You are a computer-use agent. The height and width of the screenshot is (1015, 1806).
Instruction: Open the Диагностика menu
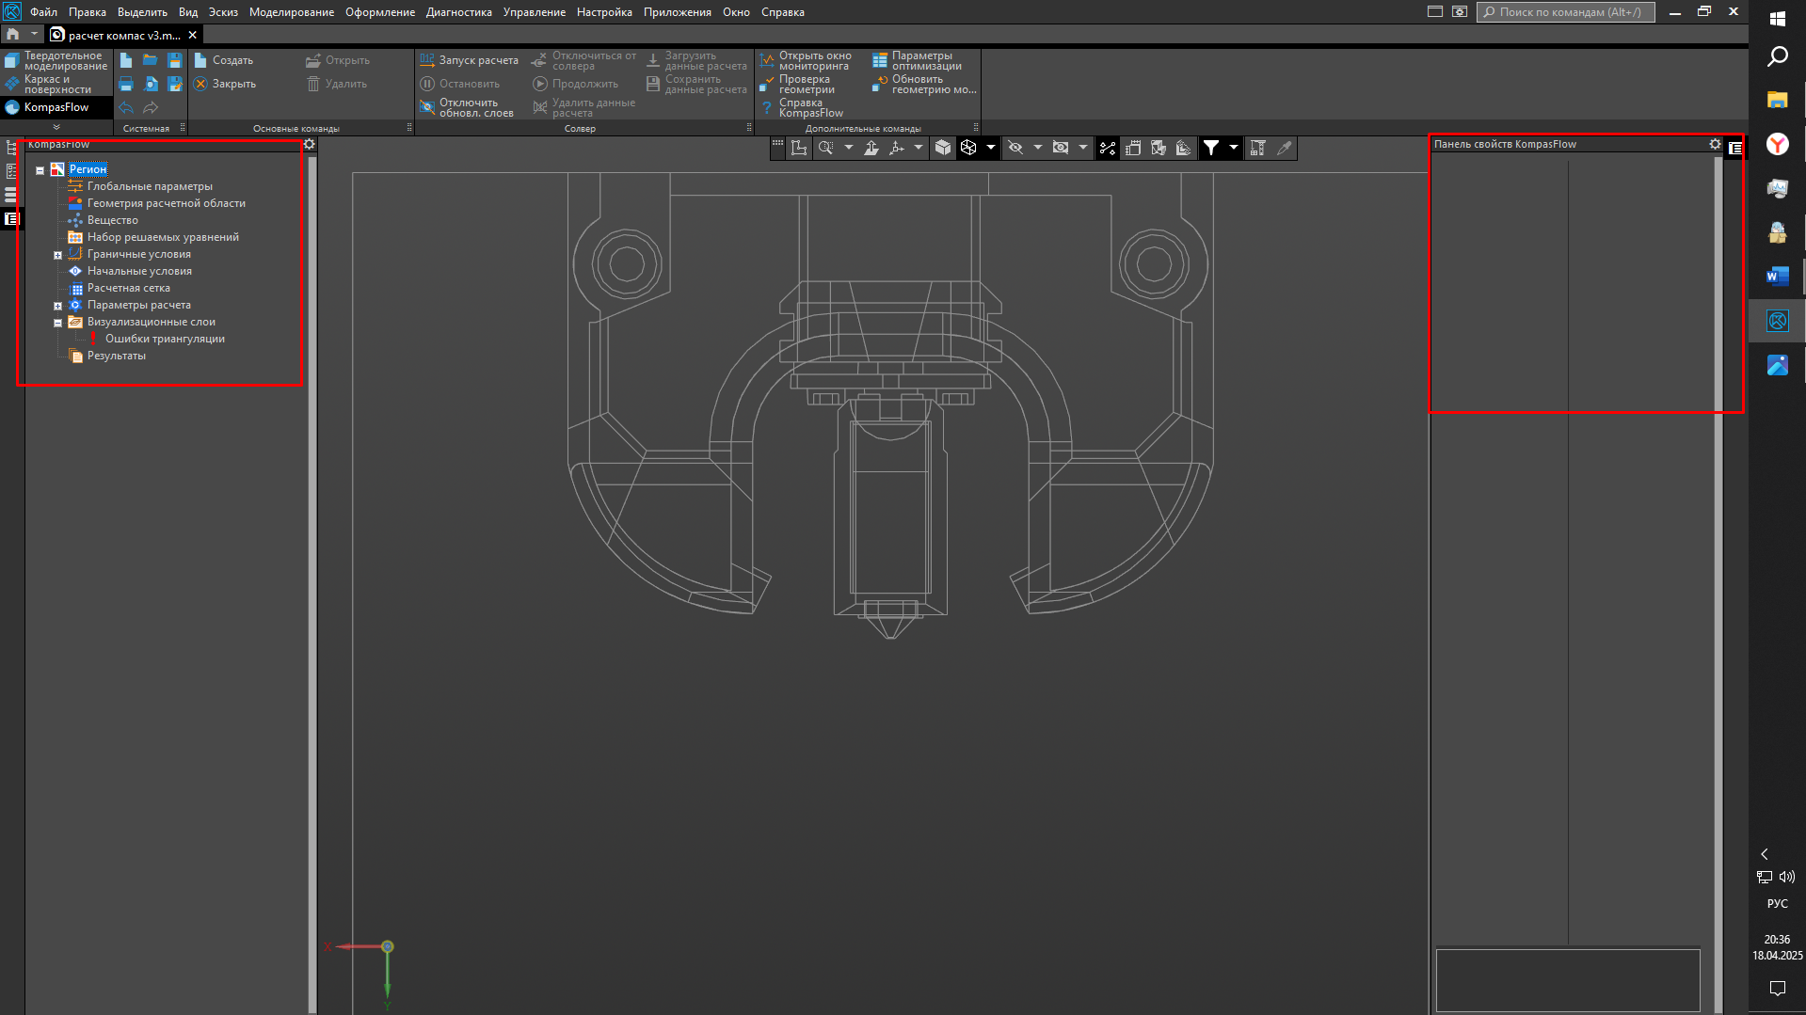[x=458, y=12]
